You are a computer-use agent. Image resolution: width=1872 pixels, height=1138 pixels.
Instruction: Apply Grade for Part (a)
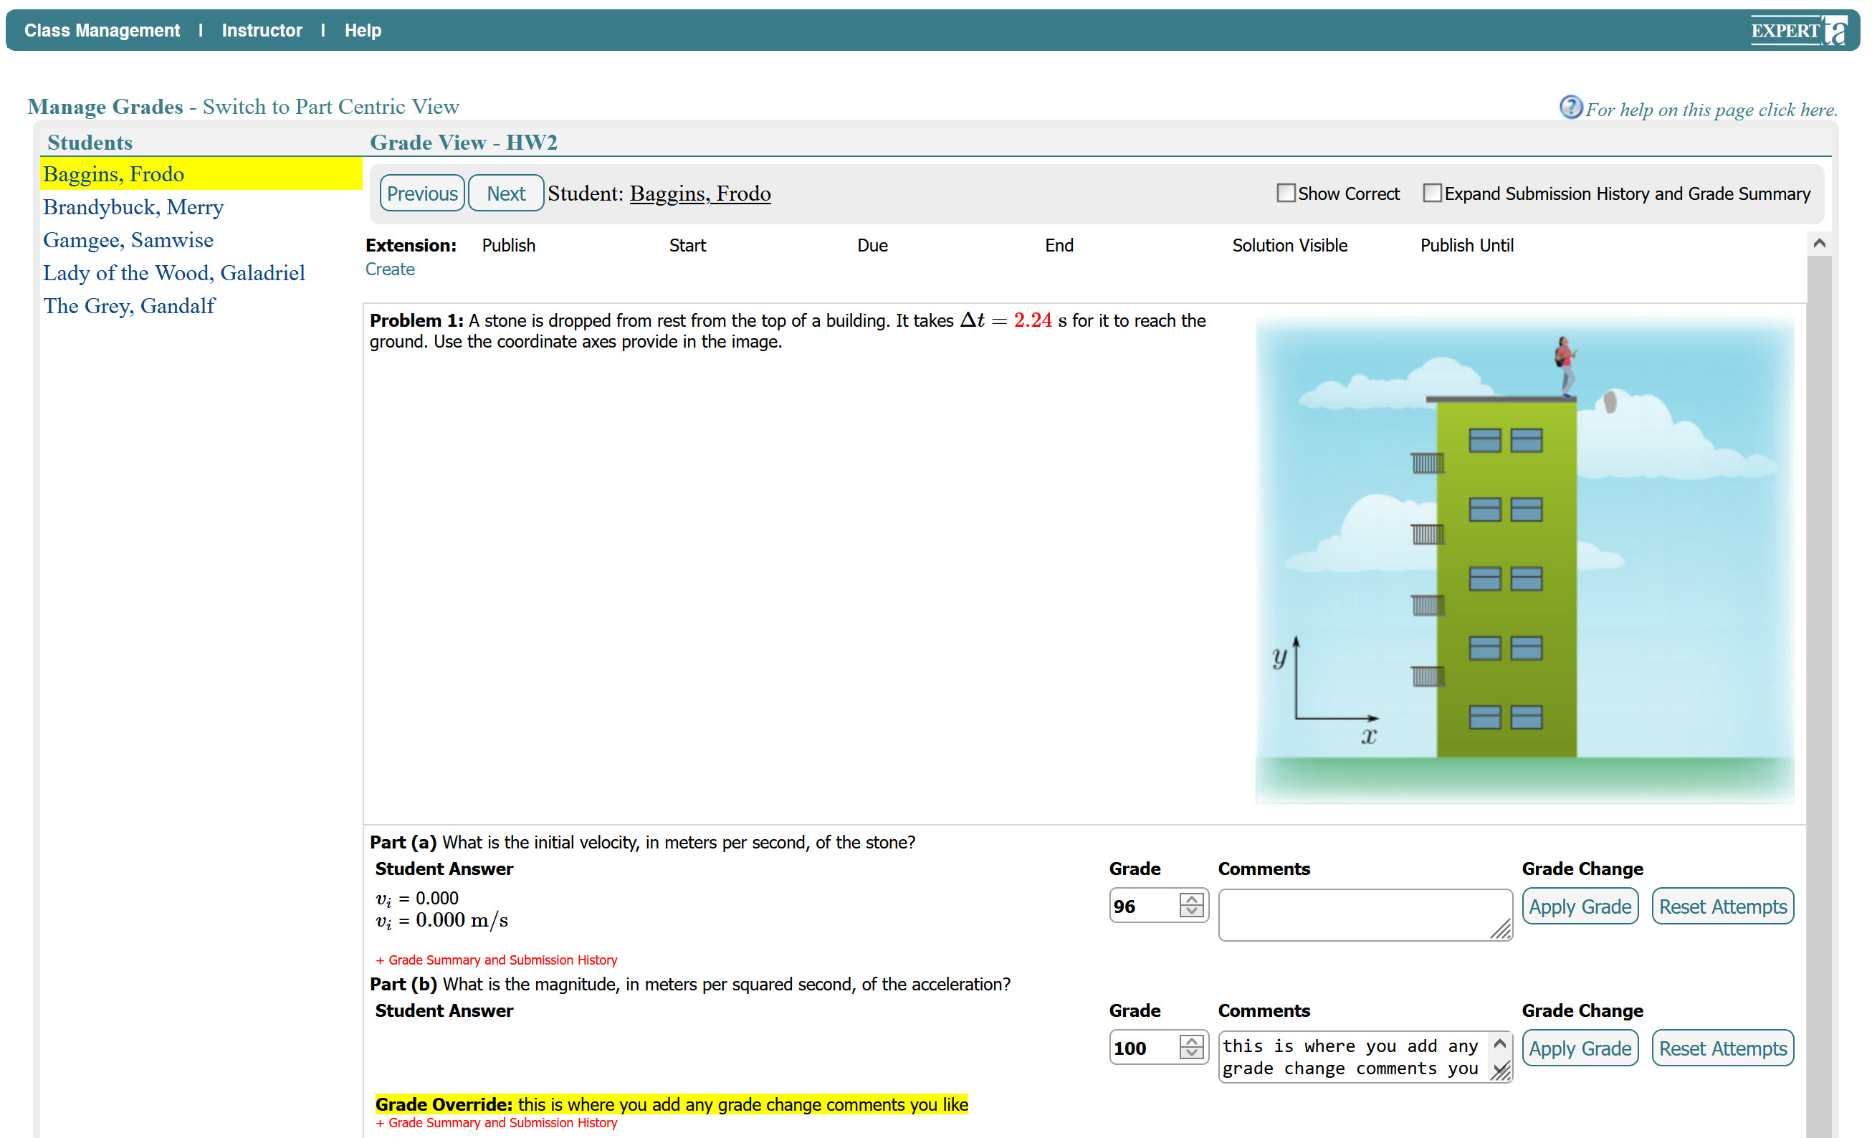pos(1580,907)
